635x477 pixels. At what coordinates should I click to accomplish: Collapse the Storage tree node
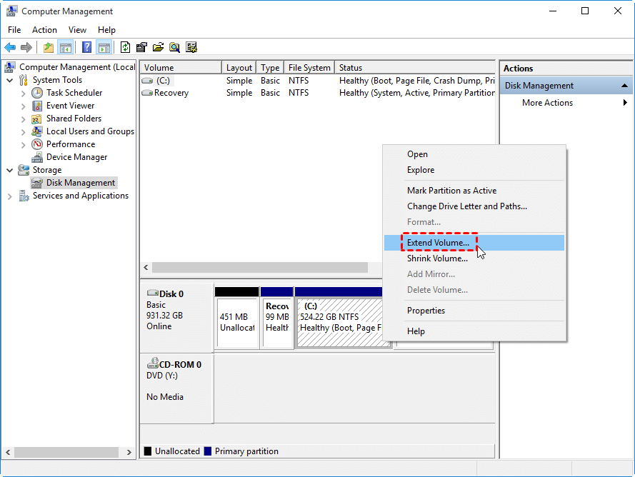coord(10,170)
